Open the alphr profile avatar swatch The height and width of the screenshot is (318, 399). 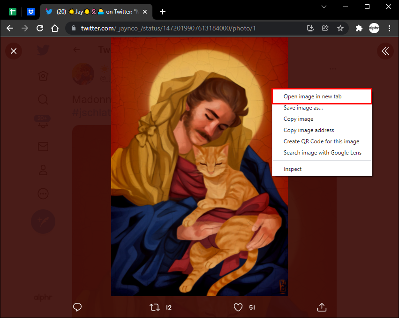tap(374, 28)
